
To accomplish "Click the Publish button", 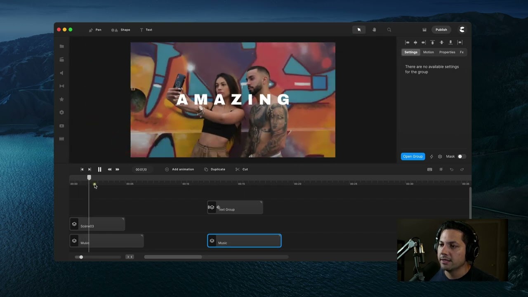I will point(441,30).
